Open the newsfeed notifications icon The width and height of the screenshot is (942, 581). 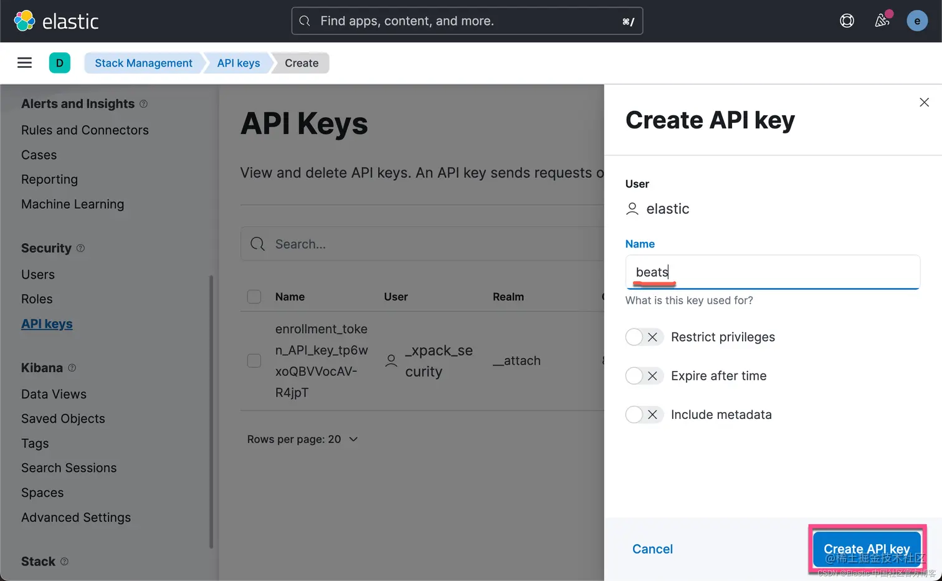882,21
